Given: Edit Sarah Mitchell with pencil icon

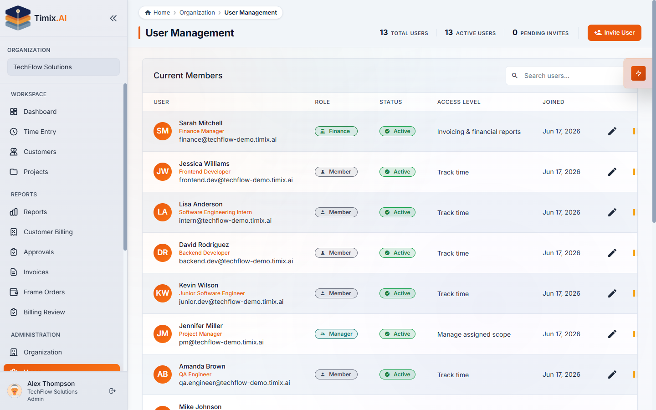Looking at the screenshot, I should coord(612,131).
